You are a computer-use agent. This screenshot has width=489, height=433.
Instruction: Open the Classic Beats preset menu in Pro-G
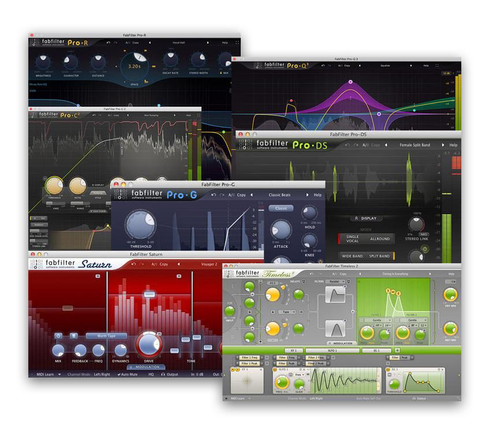[x=279, y=195]
